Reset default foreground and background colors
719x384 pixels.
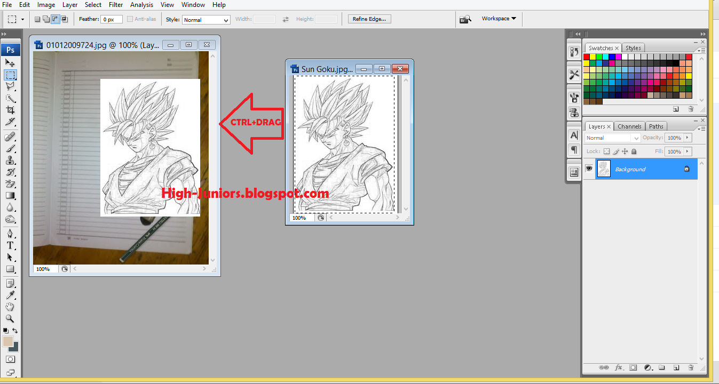click(x=5, y=331)
